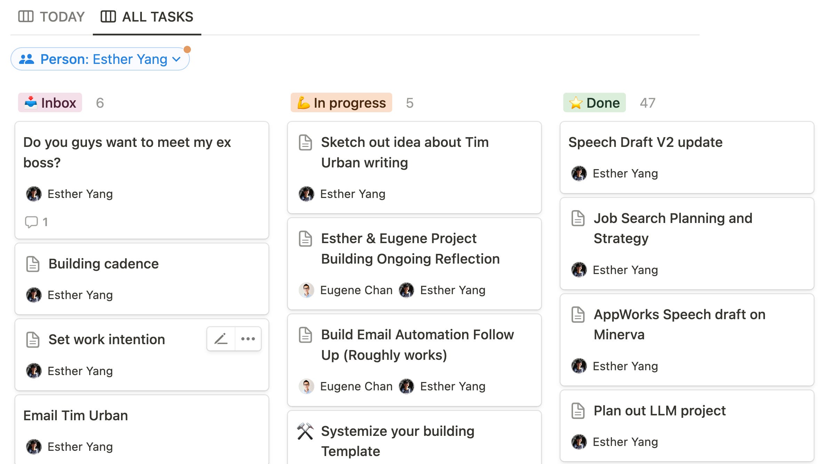The height and width of the screenshot is (464, 822).
Task: Expand the Person: Esther Yang filter dropdown
Action: pos(177,59)
